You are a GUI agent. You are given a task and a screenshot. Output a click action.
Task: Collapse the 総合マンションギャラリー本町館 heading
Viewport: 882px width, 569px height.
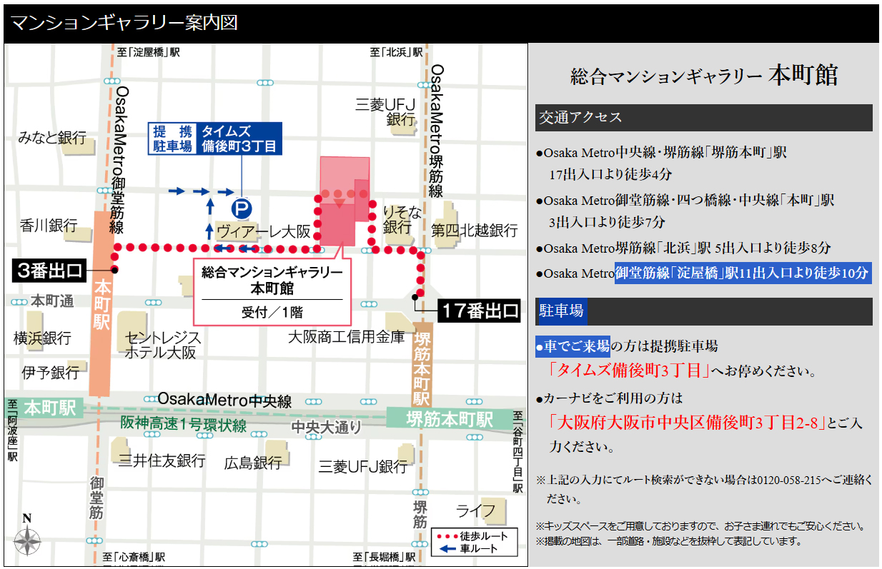click(703, 74)
